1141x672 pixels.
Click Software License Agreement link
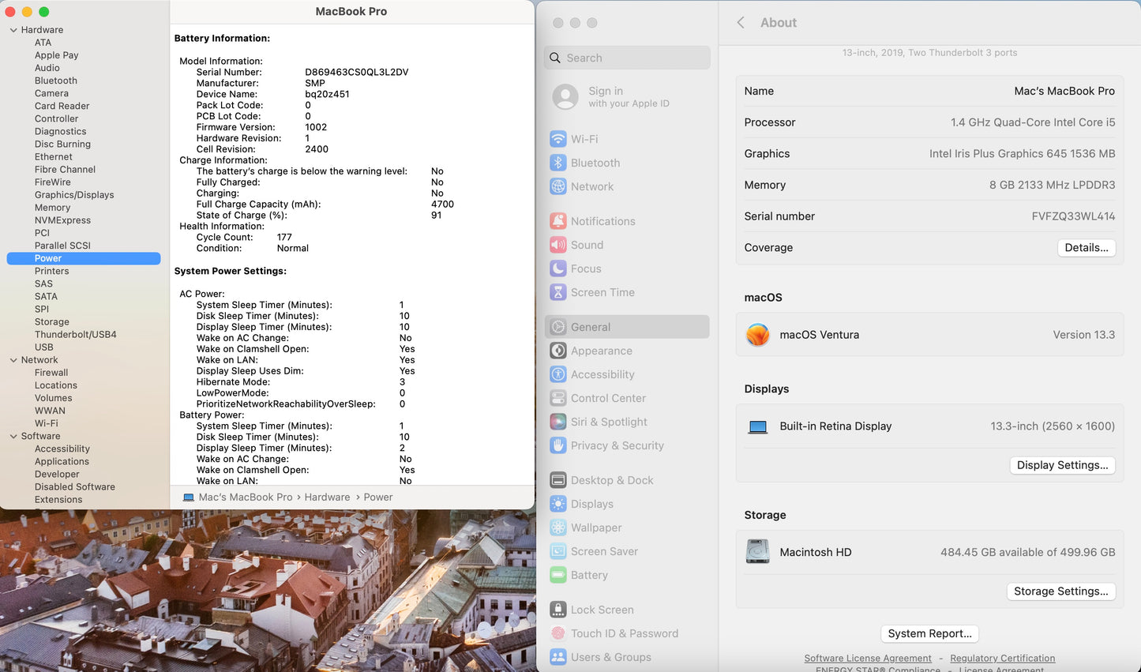(867, 659)
